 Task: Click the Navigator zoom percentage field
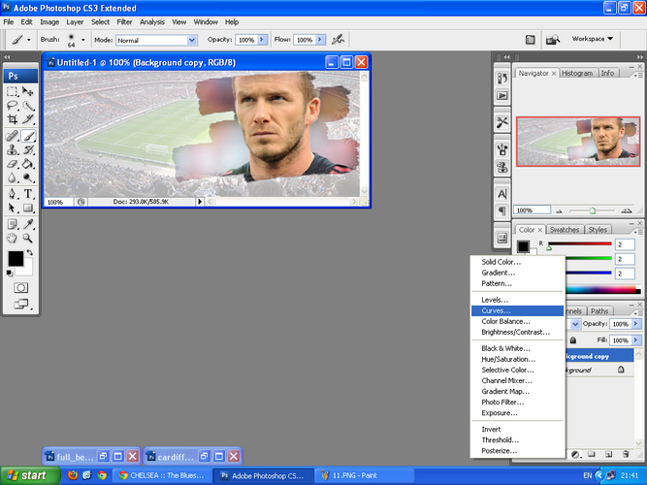tap(532, 210)
